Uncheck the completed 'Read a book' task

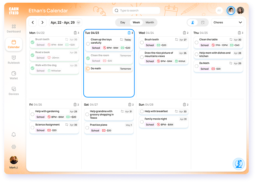[32, 55]
